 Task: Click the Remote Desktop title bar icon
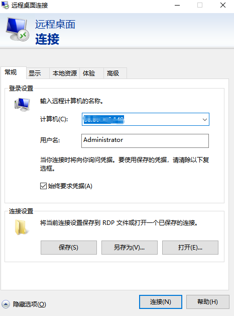point(5,5)
